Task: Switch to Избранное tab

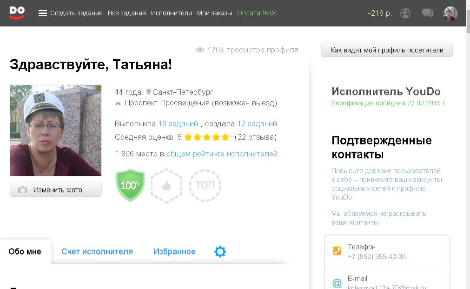Action: [x=174, y=251]
